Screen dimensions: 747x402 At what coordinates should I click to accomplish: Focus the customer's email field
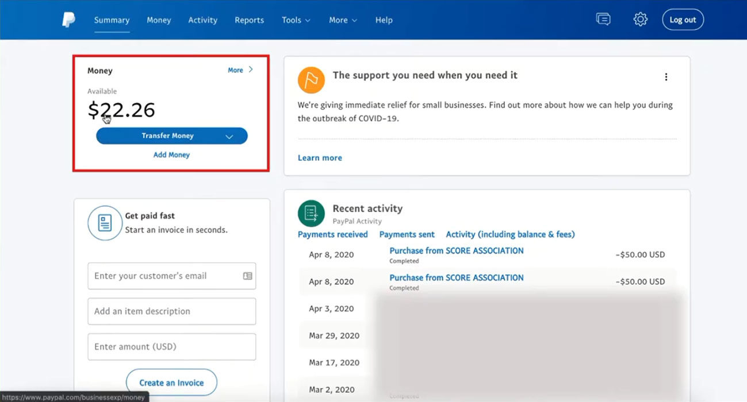(x=171, y=276)
